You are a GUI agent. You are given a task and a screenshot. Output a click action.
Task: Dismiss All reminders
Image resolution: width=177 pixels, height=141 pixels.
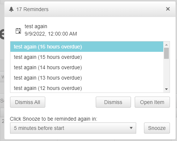(x=27, y=102)
